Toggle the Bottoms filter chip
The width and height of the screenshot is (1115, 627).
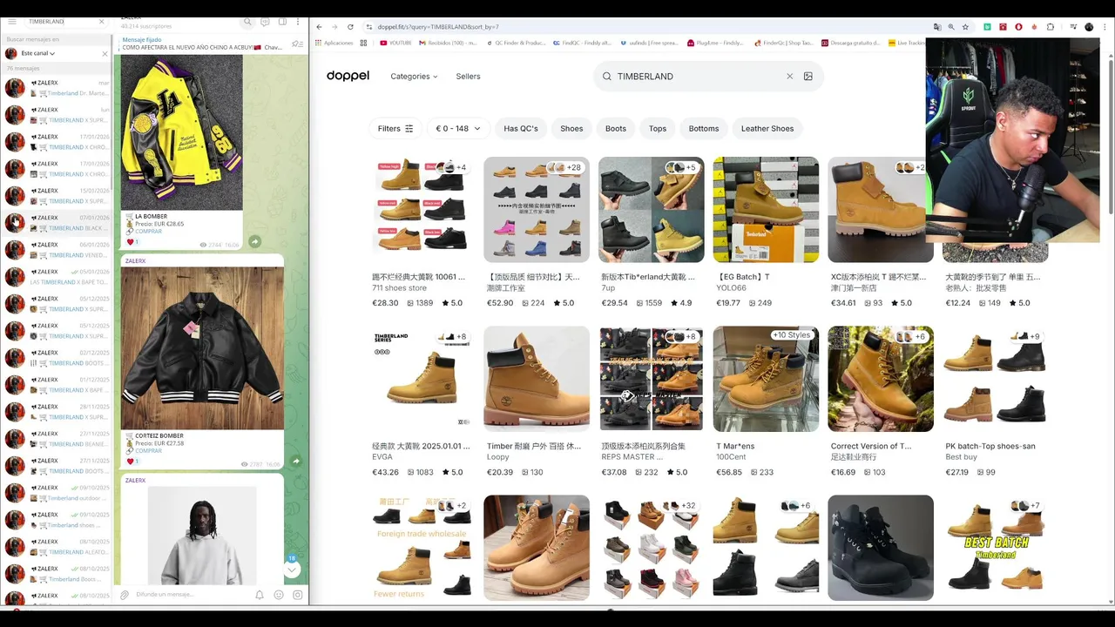(704, 128)
